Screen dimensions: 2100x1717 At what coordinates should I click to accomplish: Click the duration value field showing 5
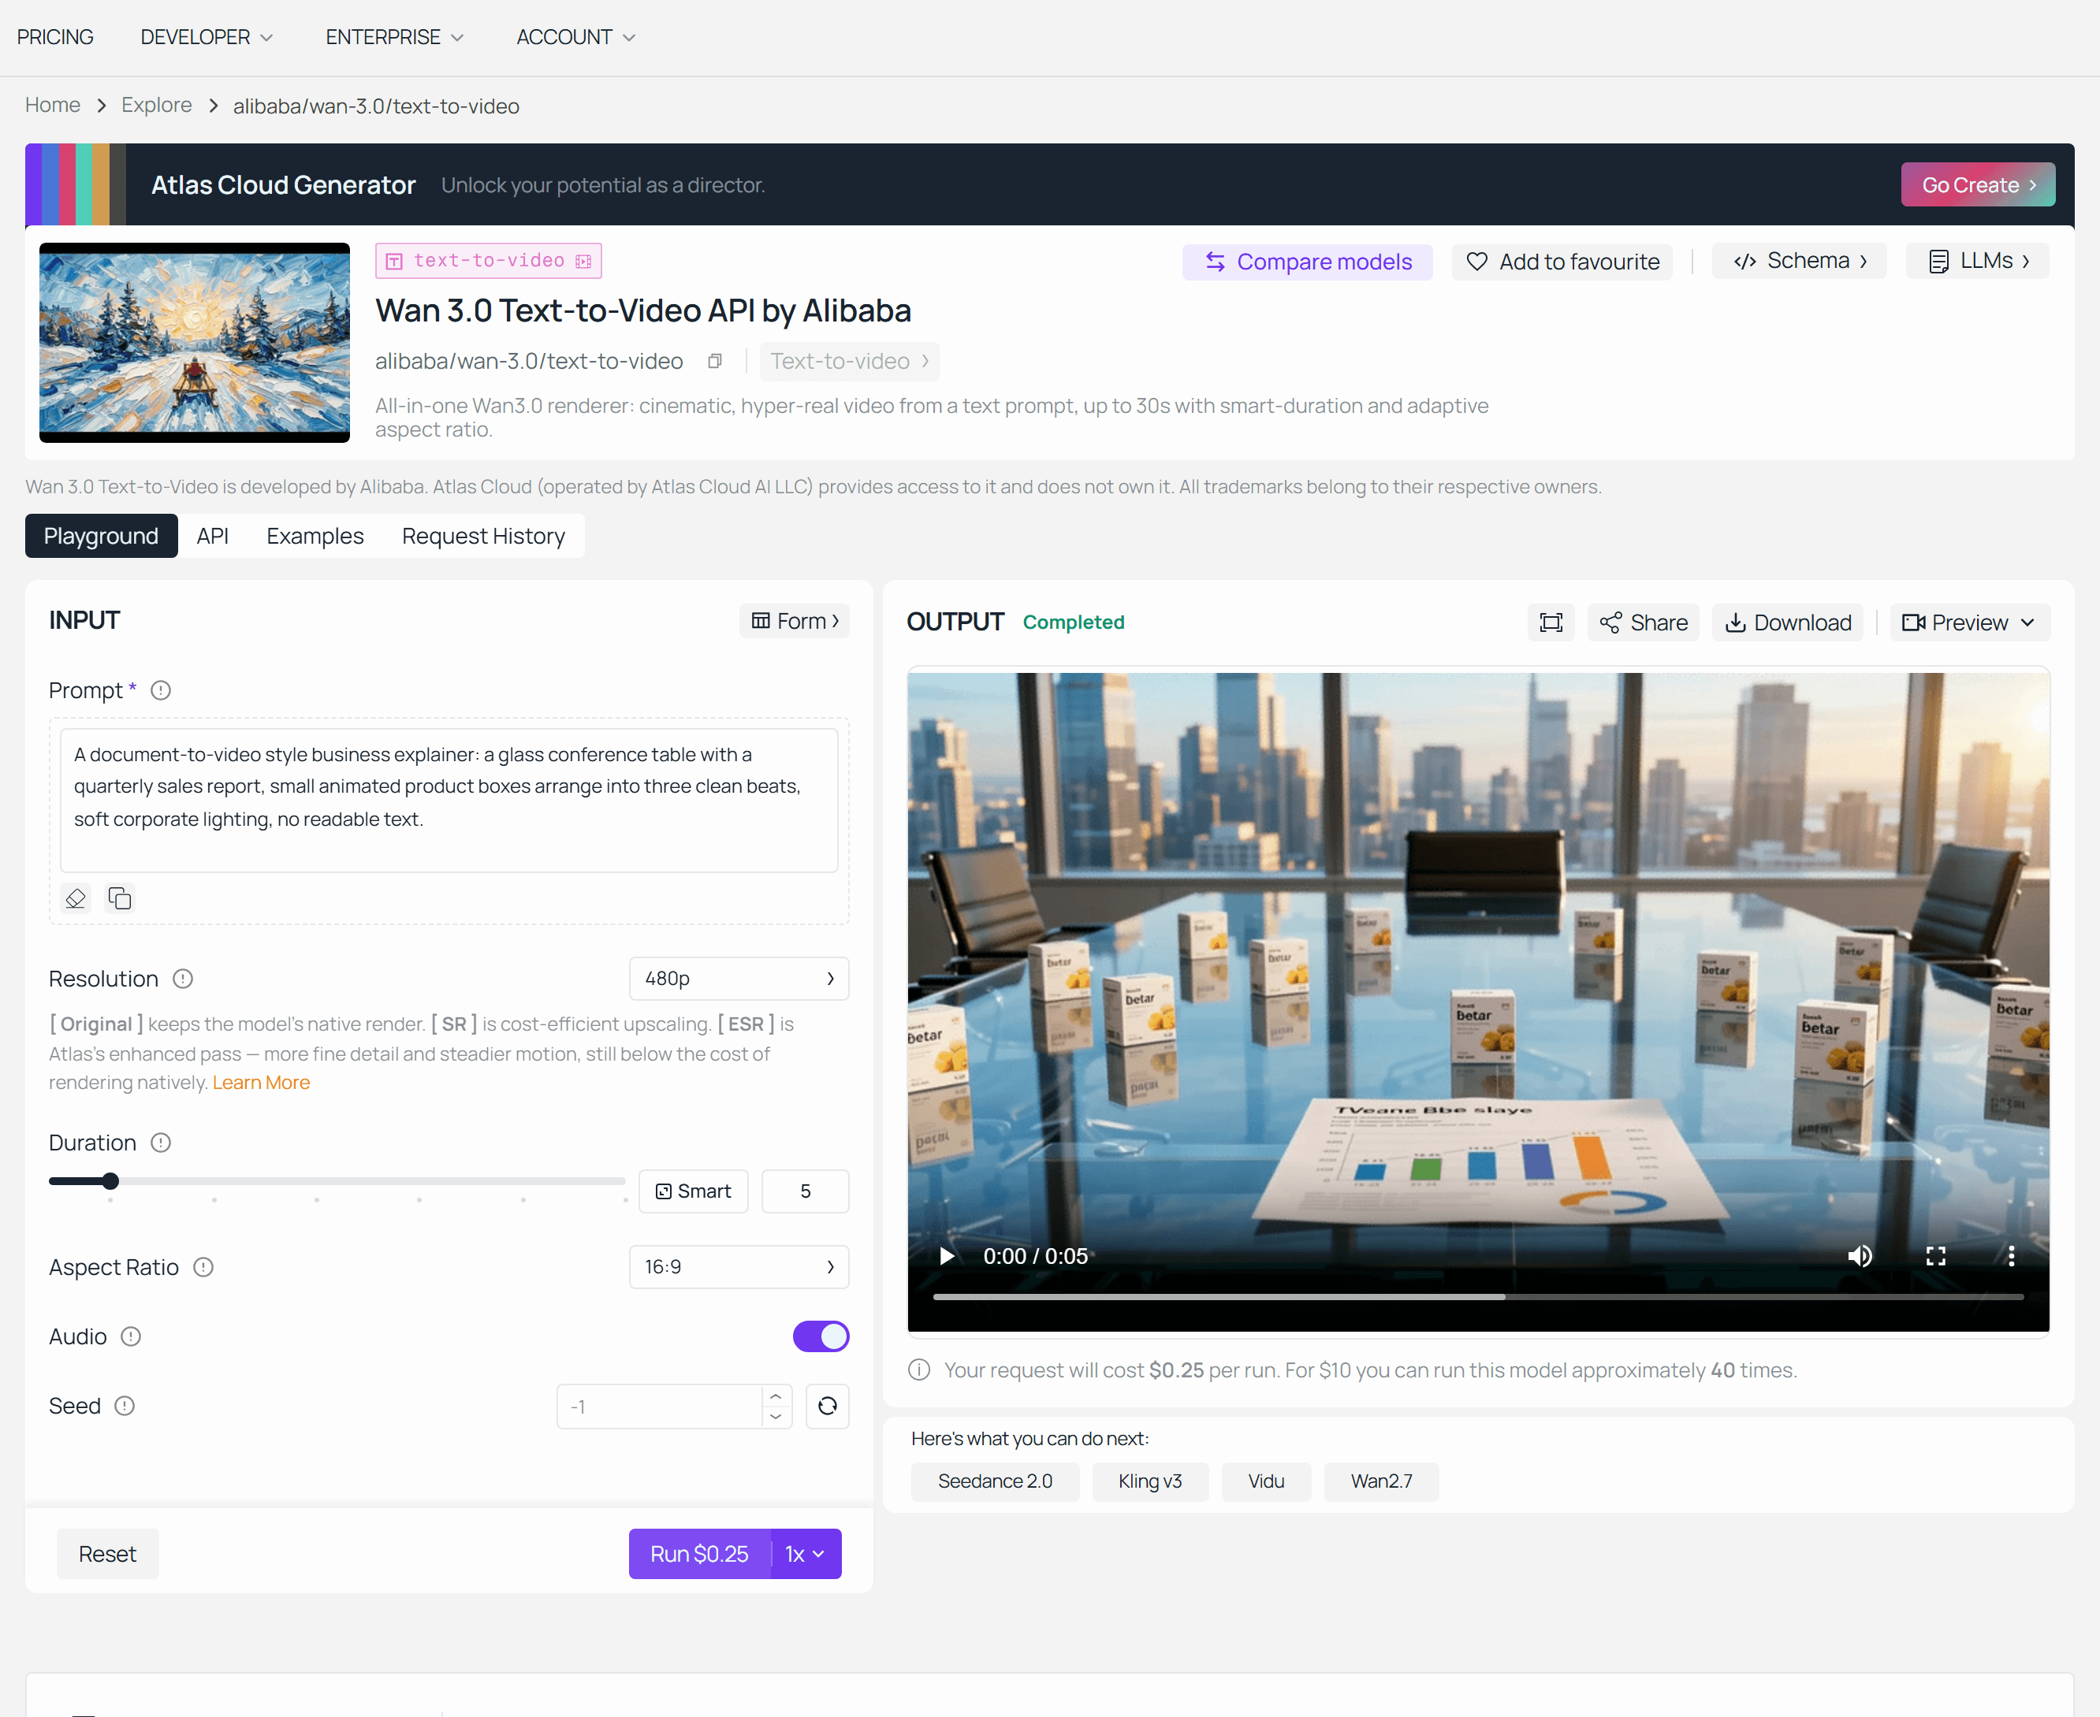[x=805, y=1191]
